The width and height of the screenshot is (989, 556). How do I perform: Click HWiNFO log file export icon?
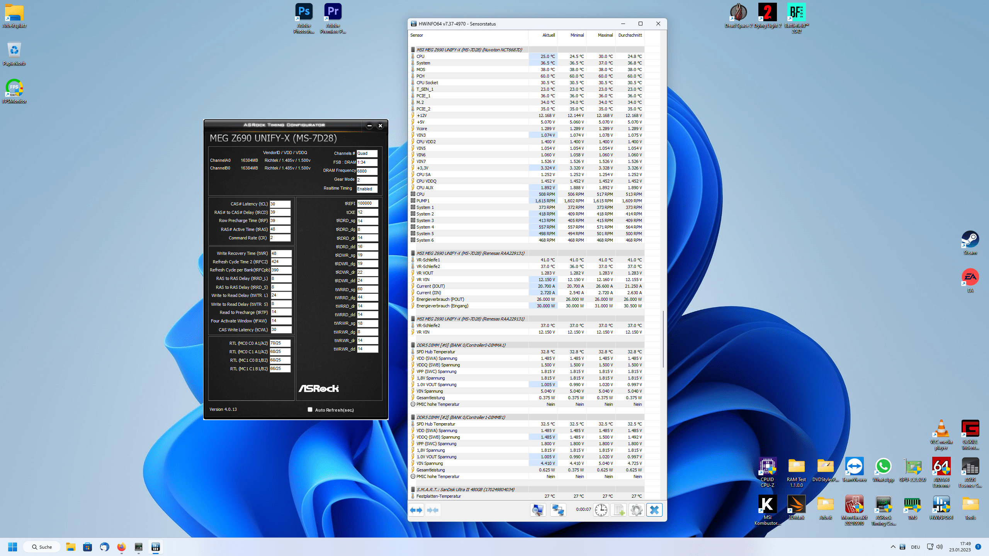click(x=619, y=510)
